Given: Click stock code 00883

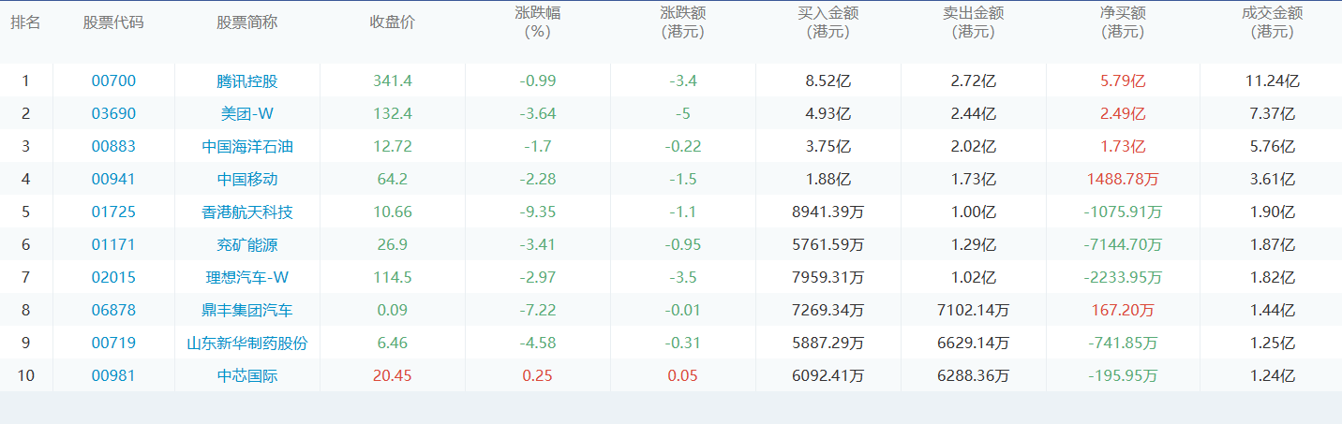Looking at the screenshot, I should tap(113, 147).
